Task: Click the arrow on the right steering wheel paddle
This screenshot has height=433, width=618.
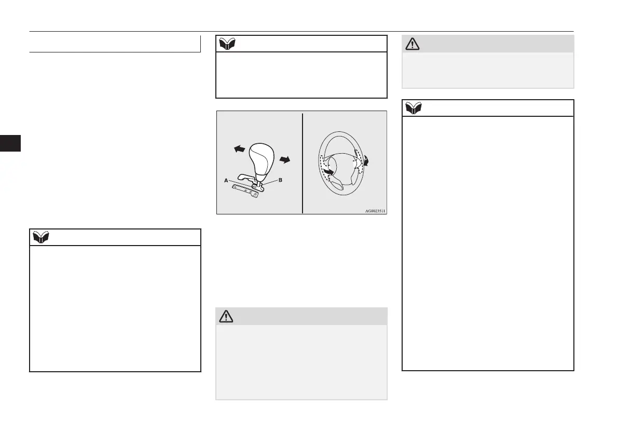Action: [x=366, y=160]
